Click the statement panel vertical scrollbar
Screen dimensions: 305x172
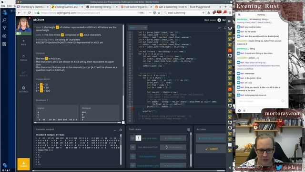[x=123, y=72]
